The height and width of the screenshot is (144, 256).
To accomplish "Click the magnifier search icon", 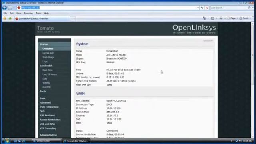I will 249,8.
